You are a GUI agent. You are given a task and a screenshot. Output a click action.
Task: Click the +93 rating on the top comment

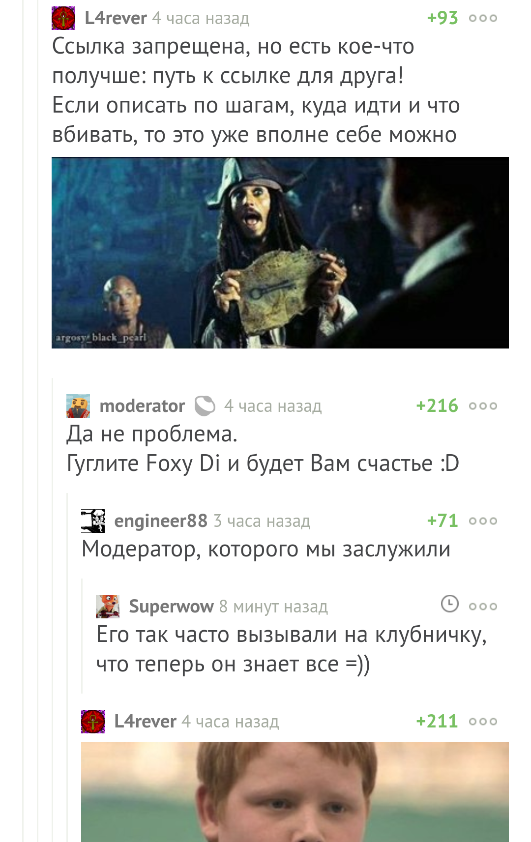(x=442, y=18)
